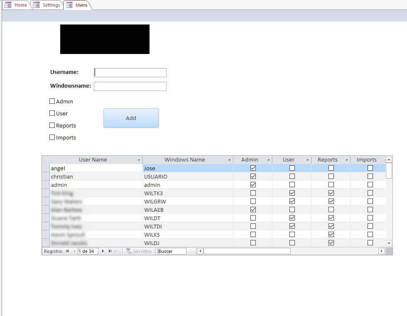
Task: Select the USUARIO windows name cell
Action: 188,176
